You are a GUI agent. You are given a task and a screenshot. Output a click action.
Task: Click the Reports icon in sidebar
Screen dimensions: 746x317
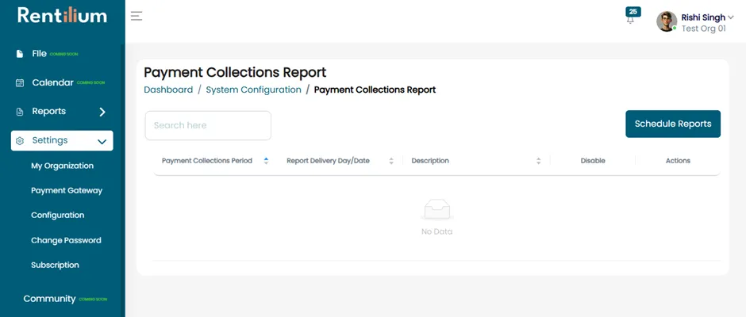pyautogui.click(x=20, y=112)
